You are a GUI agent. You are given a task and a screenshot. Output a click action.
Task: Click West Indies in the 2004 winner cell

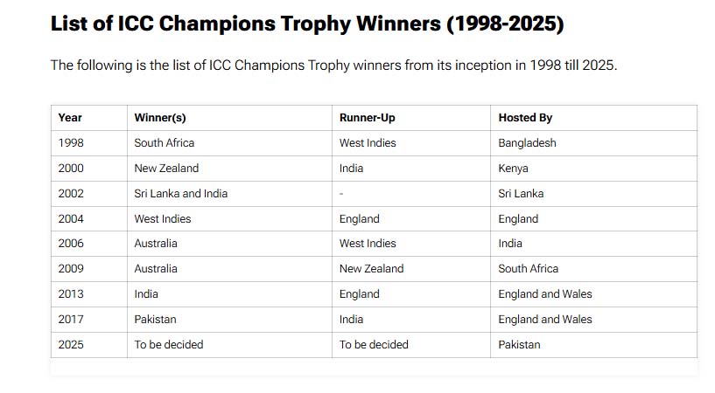pos(162,219)
